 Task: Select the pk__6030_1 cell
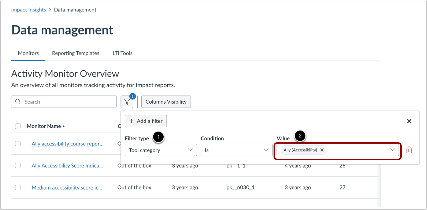241,188
